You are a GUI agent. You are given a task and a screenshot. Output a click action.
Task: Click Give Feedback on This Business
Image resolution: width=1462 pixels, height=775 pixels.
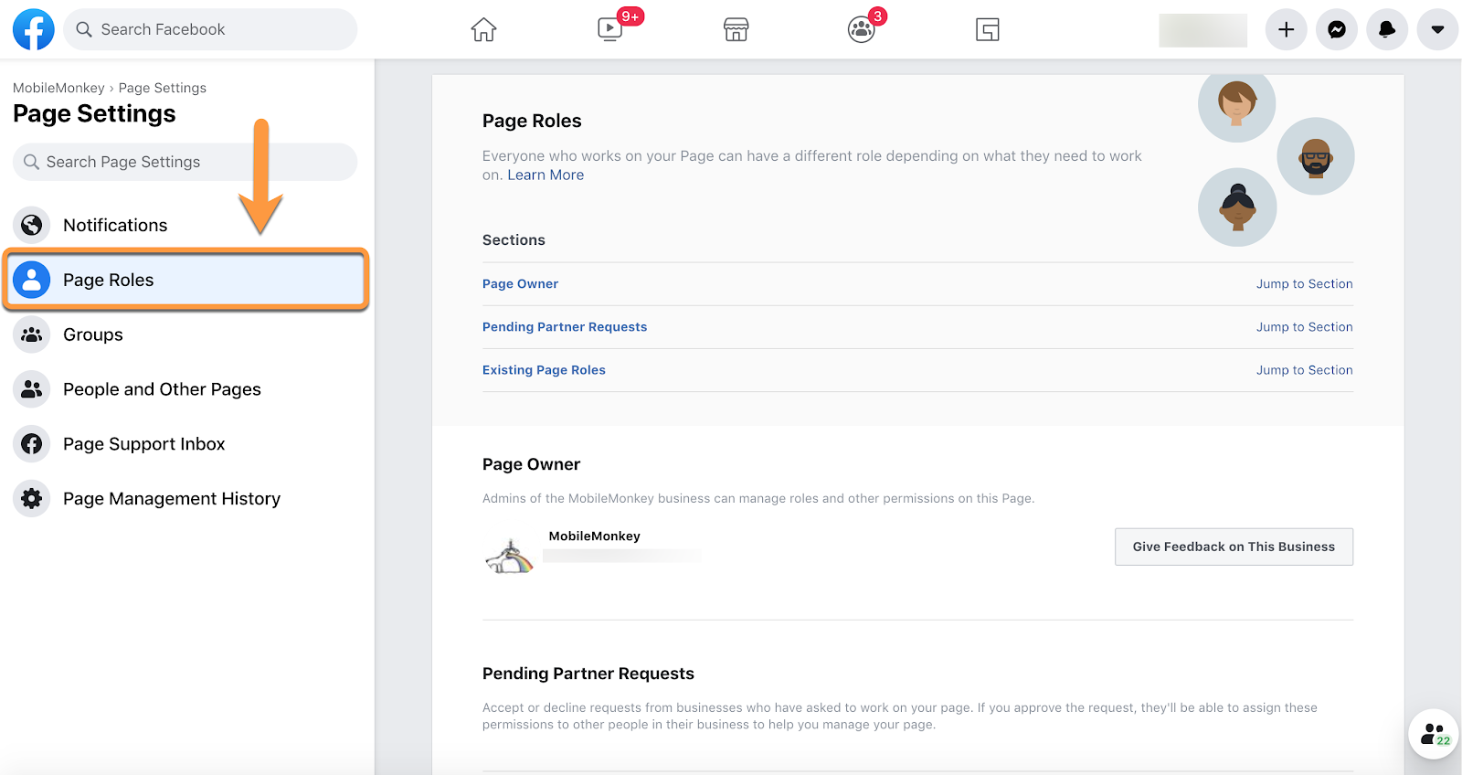[1234, 547]
